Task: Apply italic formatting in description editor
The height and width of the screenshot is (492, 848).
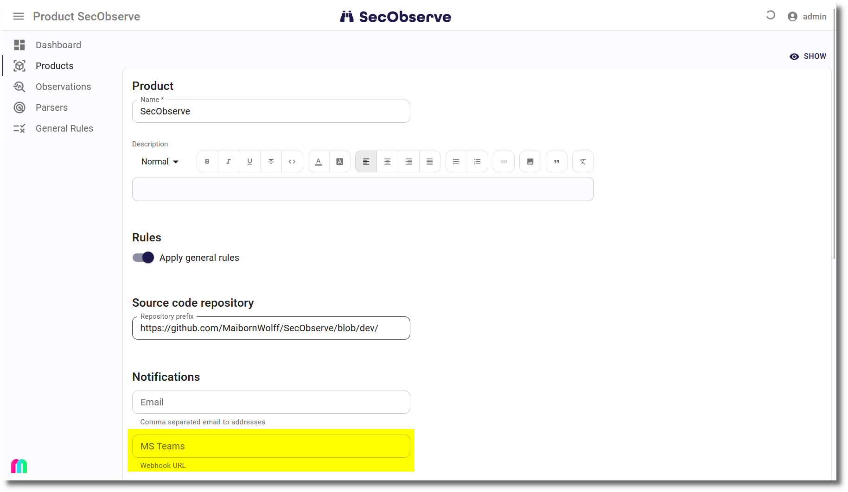Action: coord(228,162)
